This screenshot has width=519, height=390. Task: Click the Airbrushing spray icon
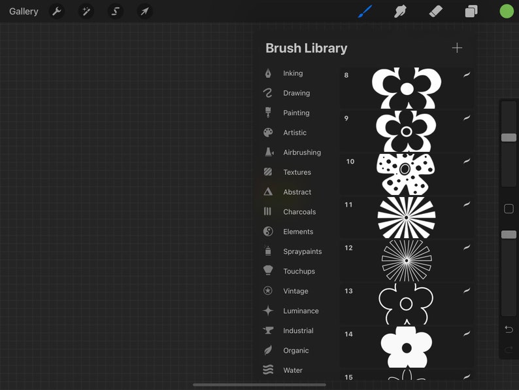coord(269,152)
